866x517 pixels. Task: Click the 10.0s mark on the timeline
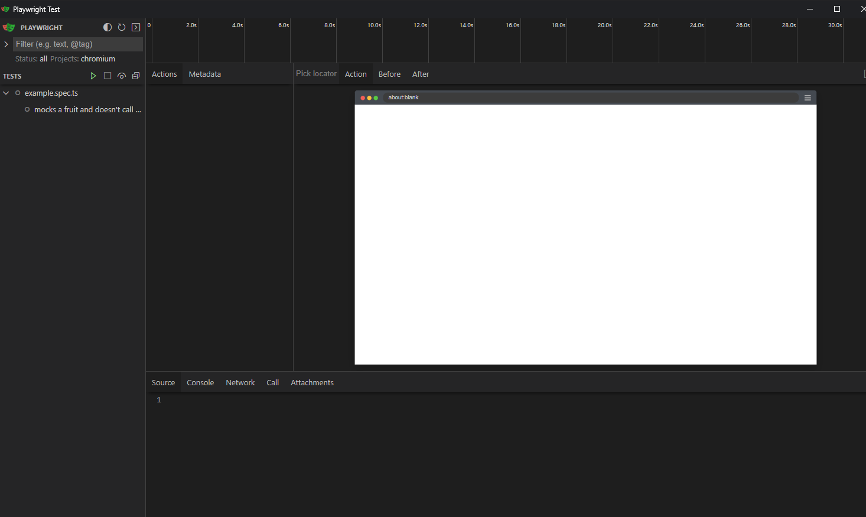[374, 25]
